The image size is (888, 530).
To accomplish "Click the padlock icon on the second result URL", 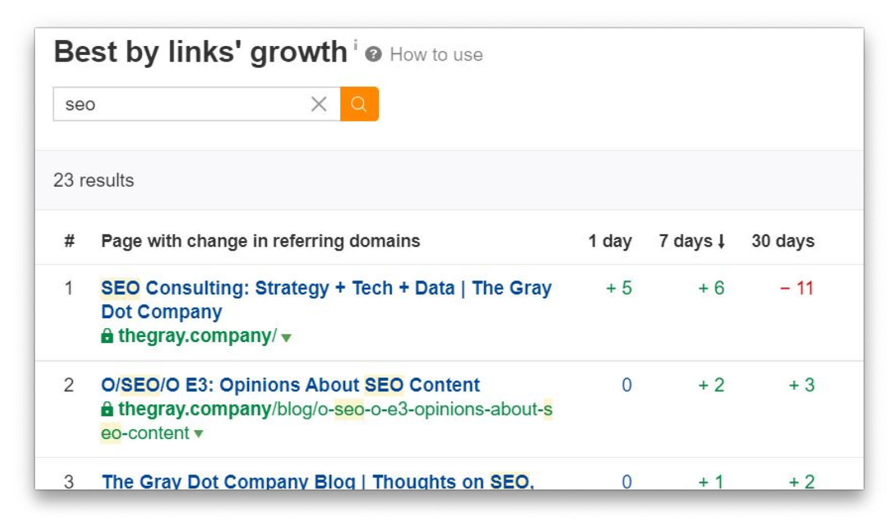I will click(x=107, y=409).
